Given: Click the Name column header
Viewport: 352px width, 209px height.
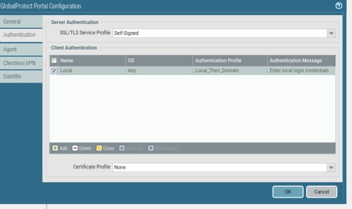Looking at the screenshot, I should [92, 60].
